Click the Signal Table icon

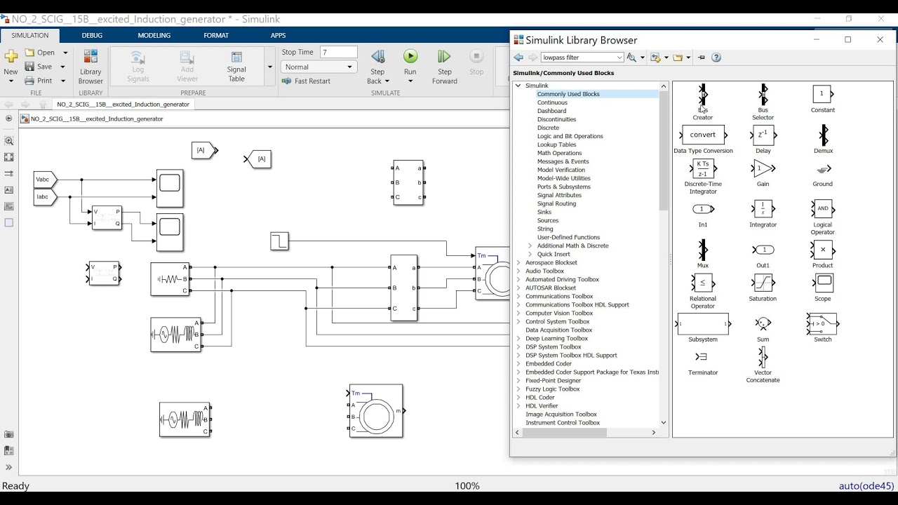236,58
